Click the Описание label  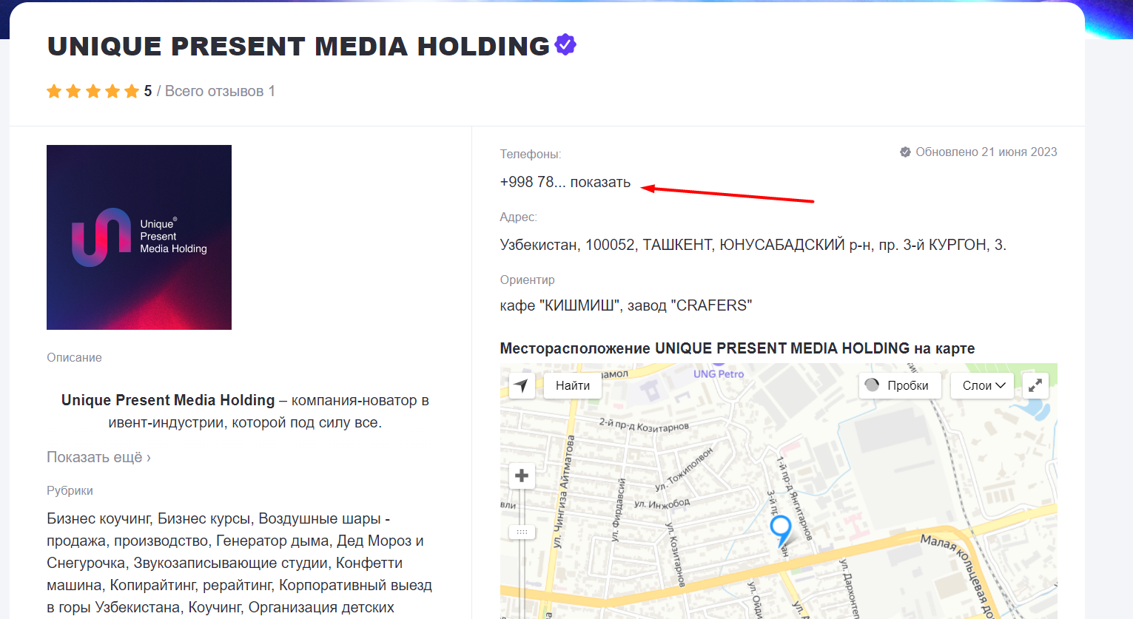[x=75, y=358]
